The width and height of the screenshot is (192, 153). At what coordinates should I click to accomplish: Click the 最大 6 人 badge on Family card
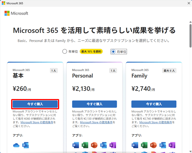[169, 70]
